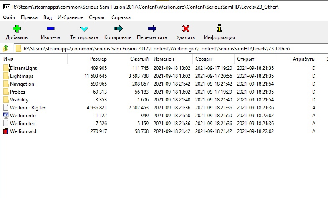
Task: Click the blue minus Извлечь icon
Action: click(50, 29)
